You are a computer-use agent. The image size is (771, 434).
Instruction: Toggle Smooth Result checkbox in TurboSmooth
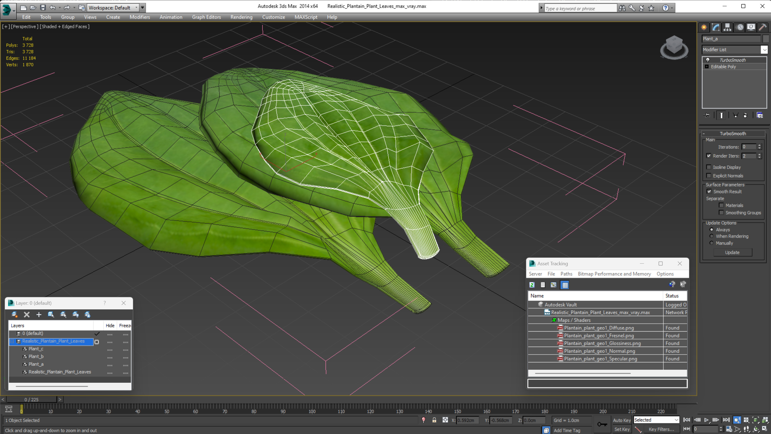coord(709,191)
